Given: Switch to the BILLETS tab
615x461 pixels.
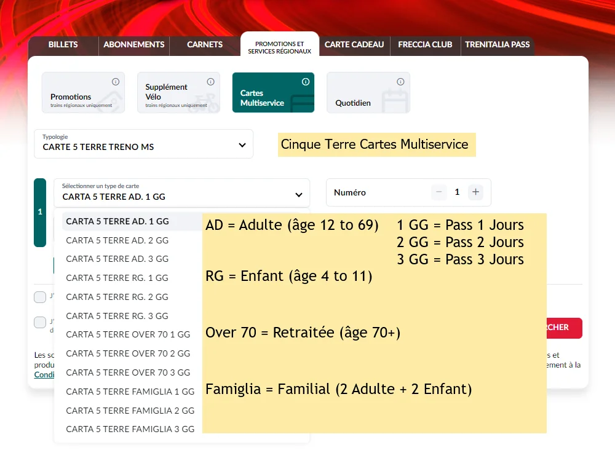Looking at the screenshot, I should pos(63,45).
